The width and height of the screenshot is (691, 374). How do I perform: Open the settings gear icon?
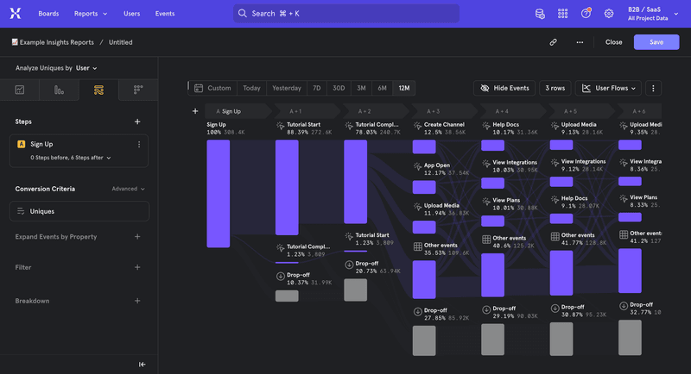[609, 14]
